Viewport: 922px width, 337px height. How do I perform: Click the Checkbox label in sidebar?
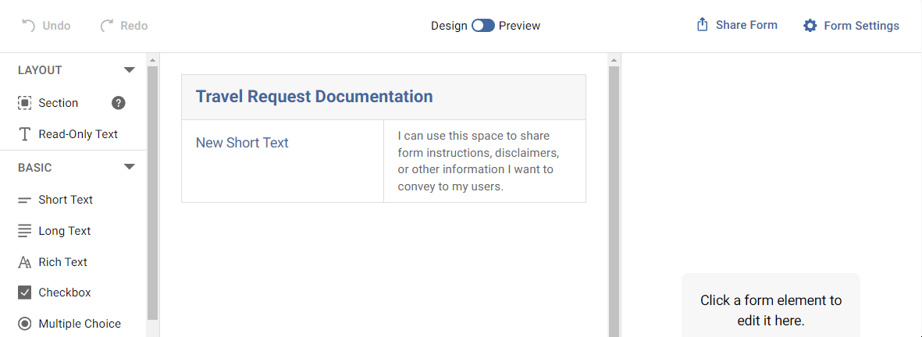click(65, 293)
